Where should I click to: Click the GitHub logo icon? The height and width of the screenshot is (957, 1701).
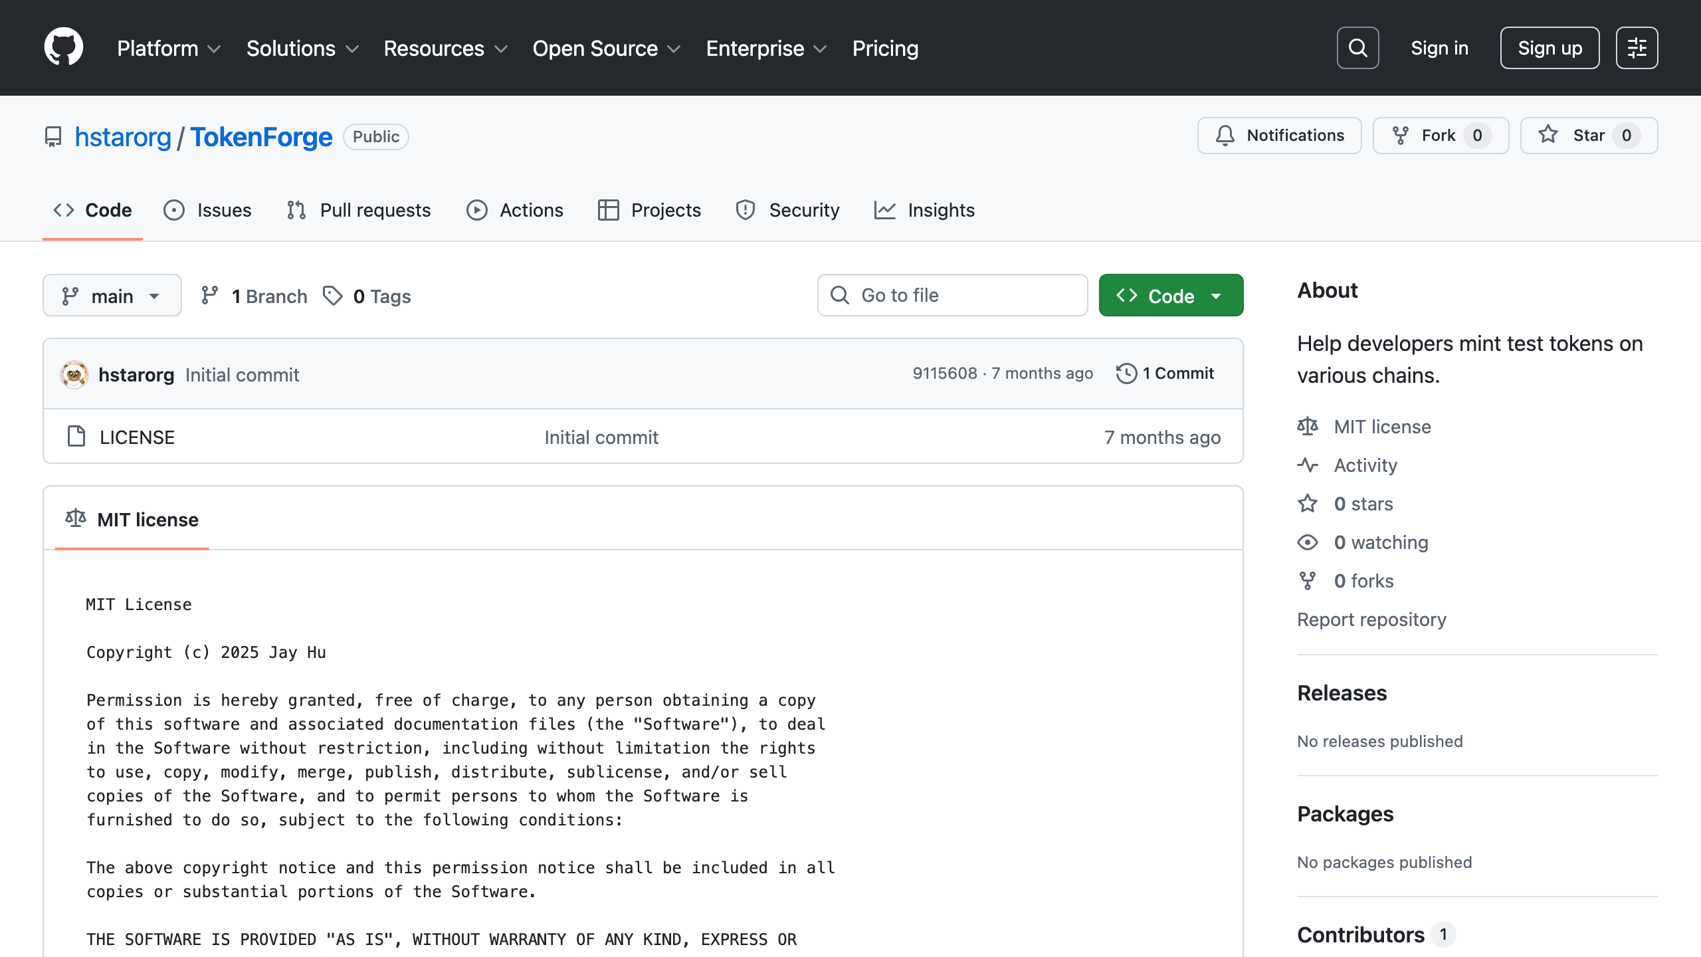64,48
